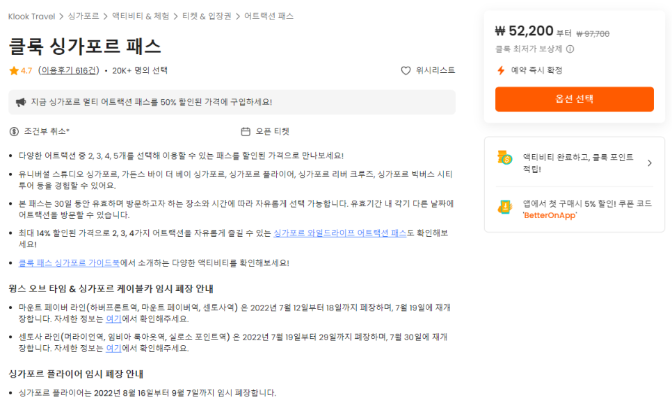
Task: Click the info icon beside 클룩 최저가 보상제
Action: click(570, 49)
